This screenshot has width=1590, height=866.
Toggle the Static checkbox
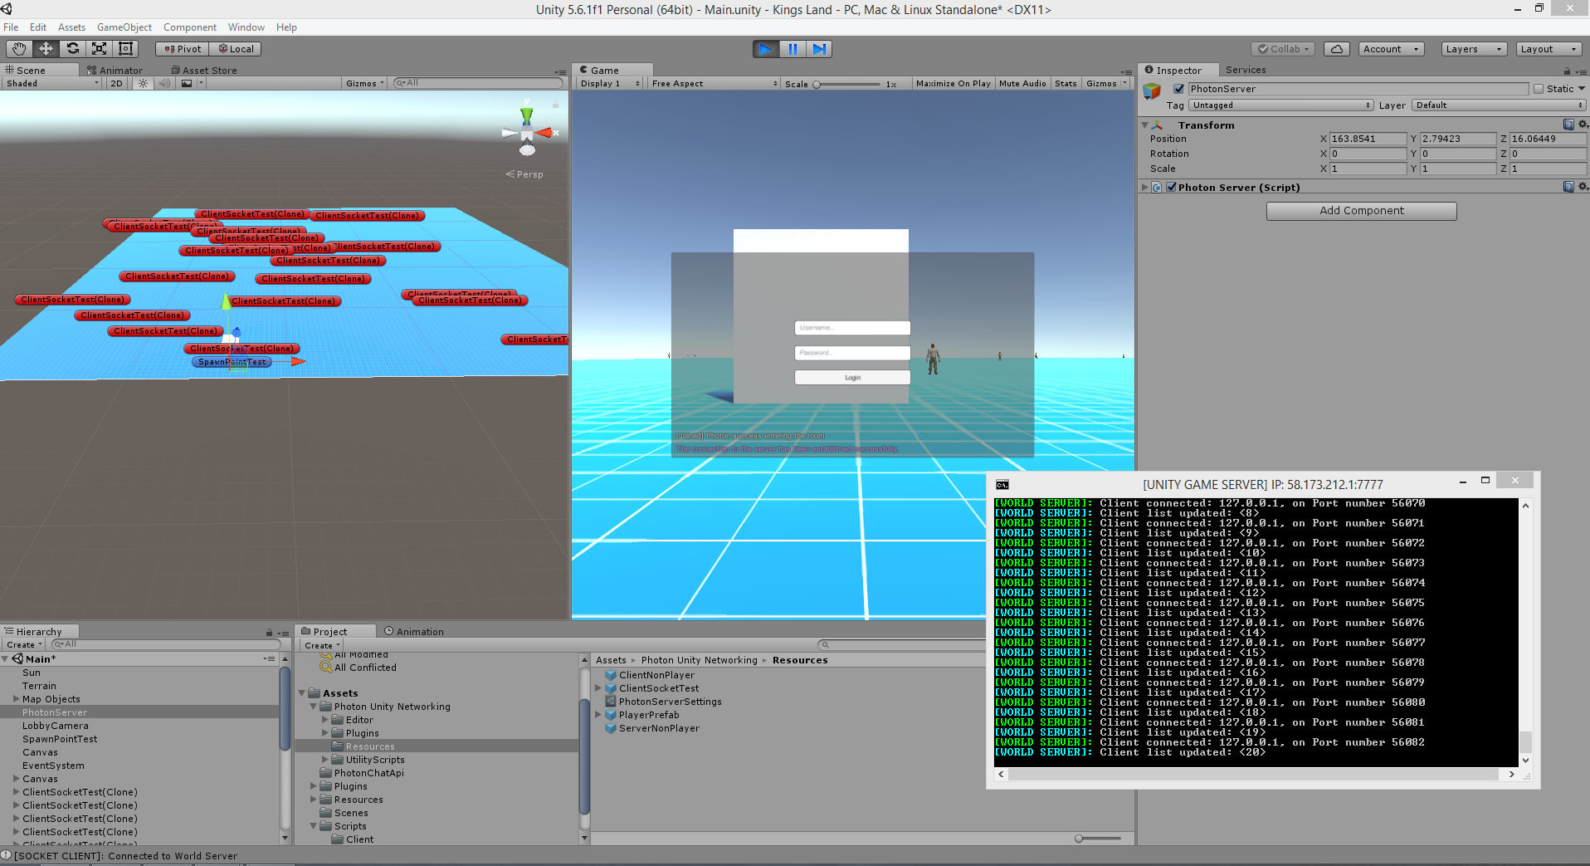click(x=1539, y=89)
